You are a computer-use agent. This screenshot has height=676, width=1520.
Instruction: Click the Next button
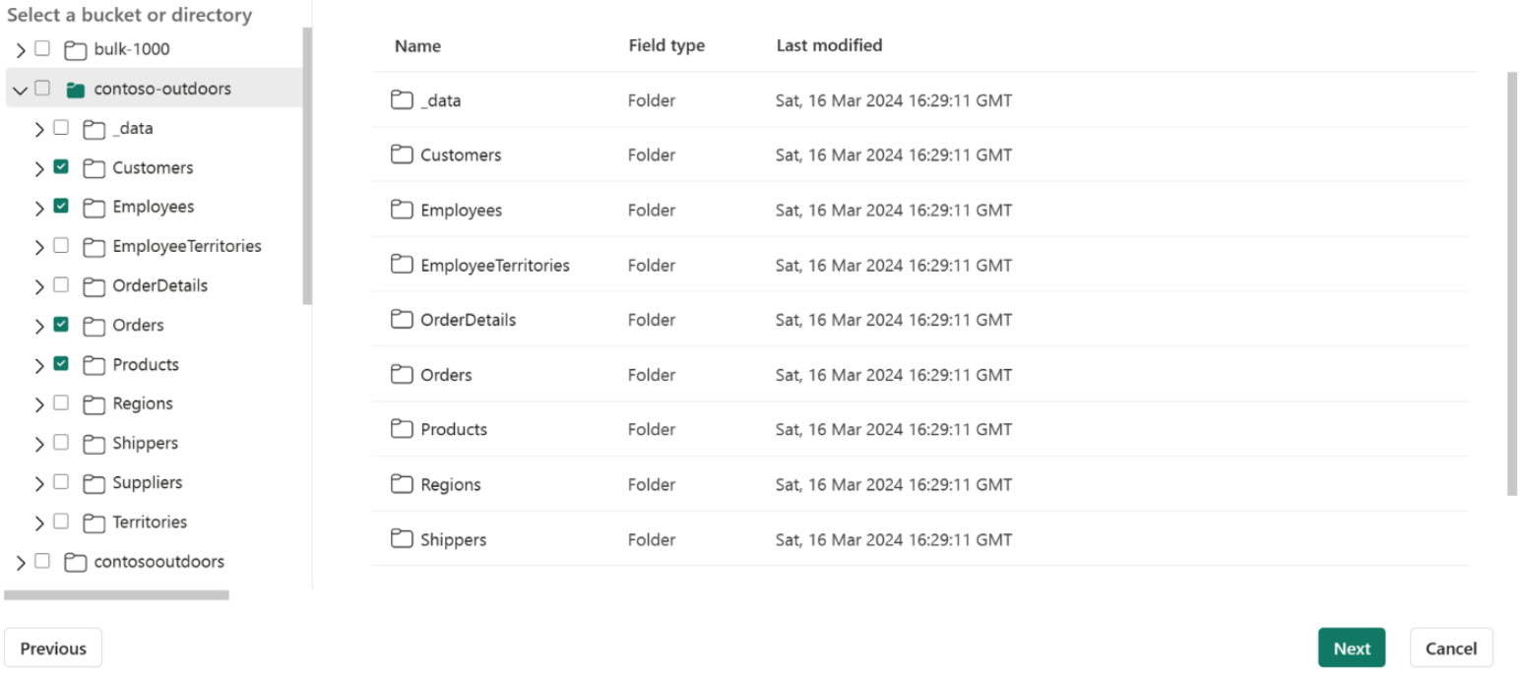click(x=1352, y=647)
